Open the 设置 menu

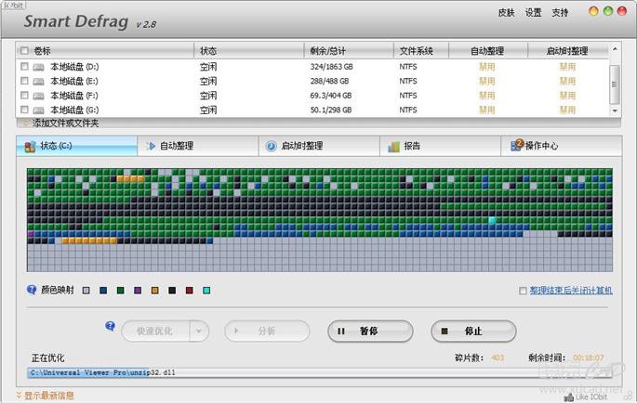click(x=533, y=13)
